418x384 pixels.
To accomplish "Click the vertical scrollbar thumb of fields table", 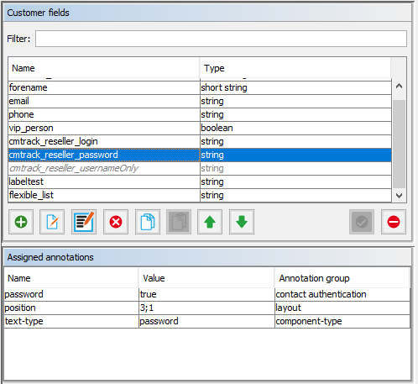I will coord(400,144).
